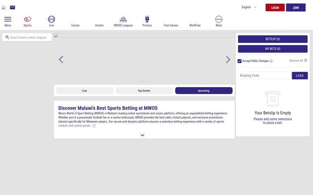Select the second banner carousel dot

[142, 81]
